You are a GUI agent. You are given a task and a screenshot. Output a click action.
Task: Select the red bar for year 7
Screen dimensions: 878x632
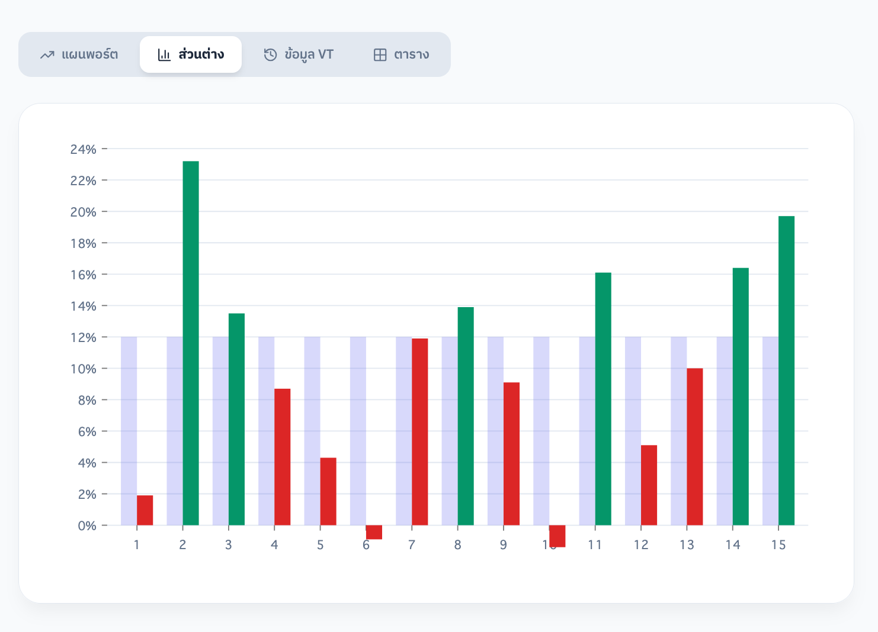[419, 432]
